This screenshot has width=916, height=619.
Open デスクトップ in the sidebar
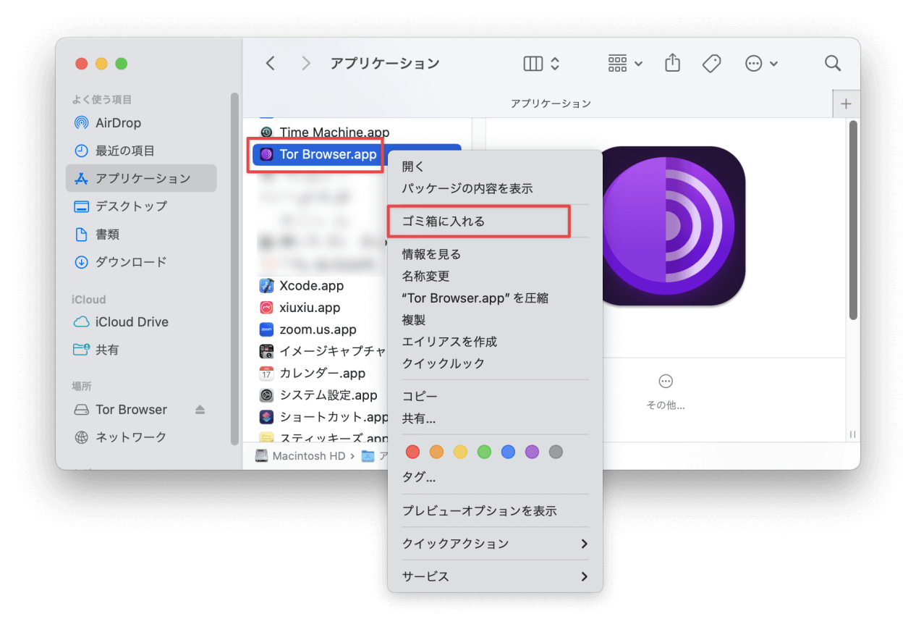[x=141, y=206]
